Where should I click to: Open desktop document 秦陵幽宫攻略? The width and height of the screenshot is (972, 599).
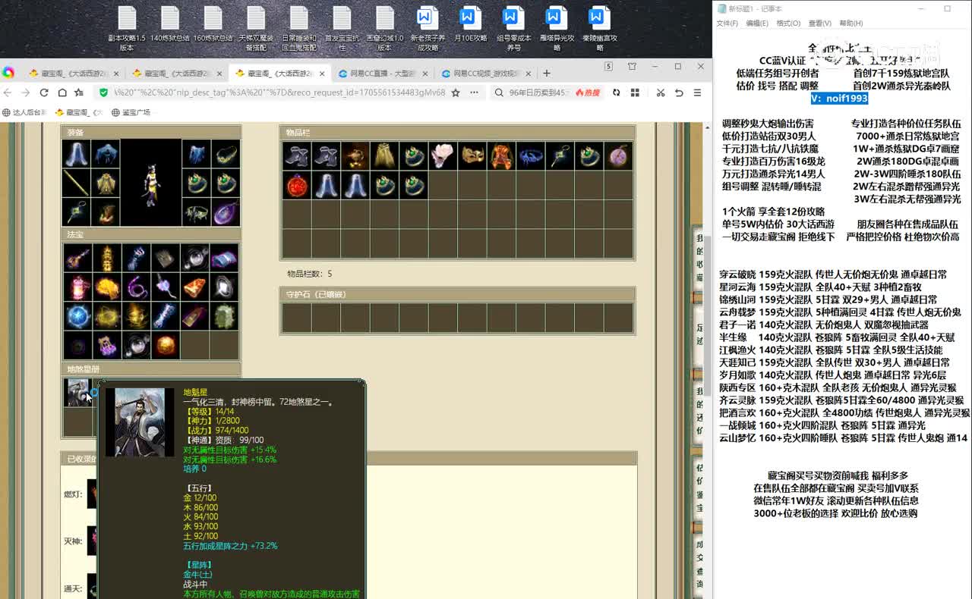pos(600,30)
